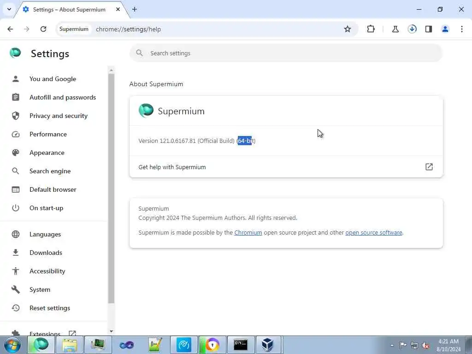Focus the Search settings field
Viewport: 472px width, 354px height.
(286, 53)
